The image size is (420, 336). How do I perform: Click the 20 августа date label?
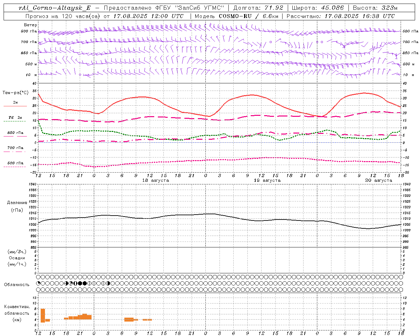point(379,180)
